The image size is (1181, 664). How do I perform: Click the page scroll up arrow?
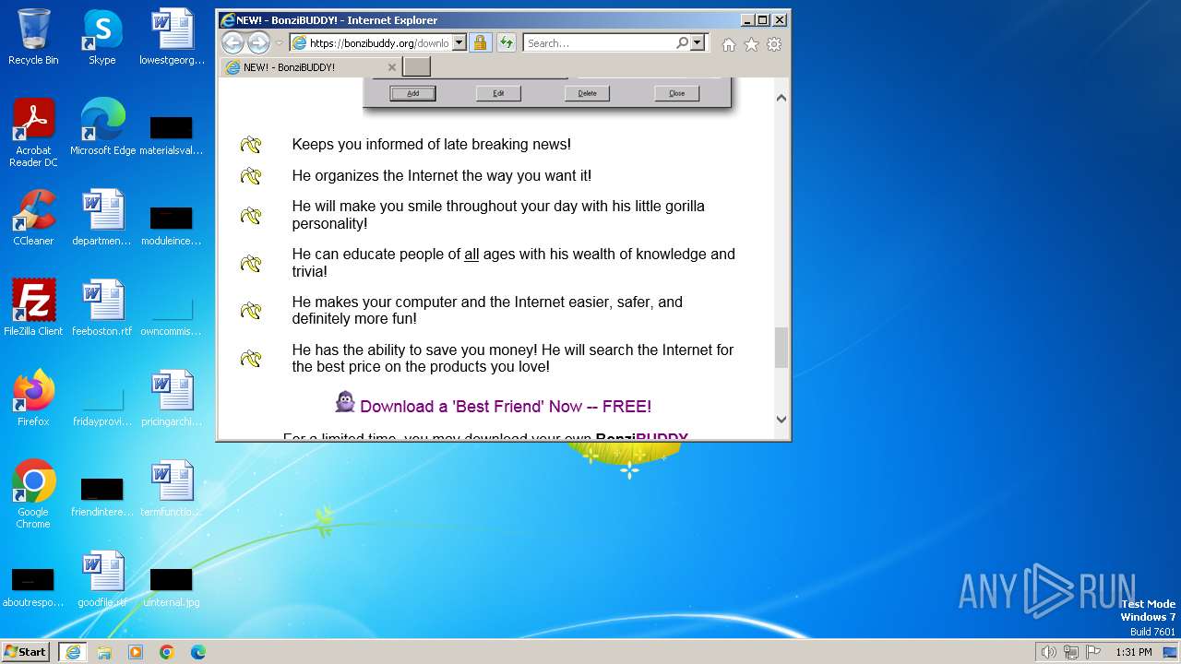781,98
